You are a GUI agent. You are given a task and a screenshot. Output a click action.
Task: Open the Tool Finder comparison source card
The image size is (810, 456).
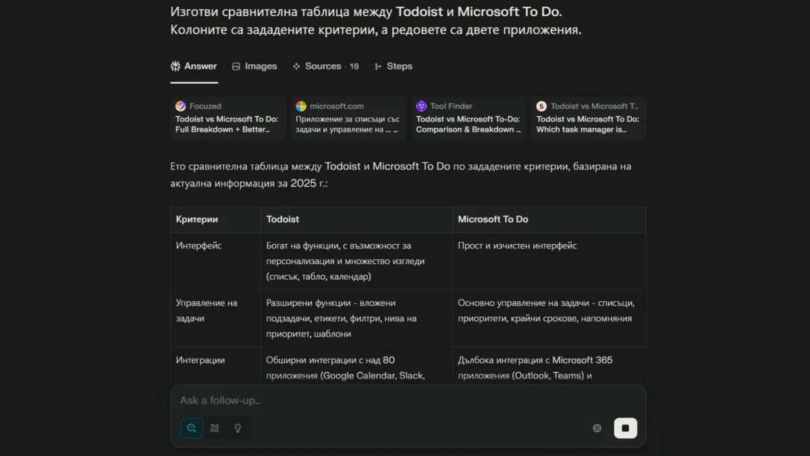click(468, 118)
